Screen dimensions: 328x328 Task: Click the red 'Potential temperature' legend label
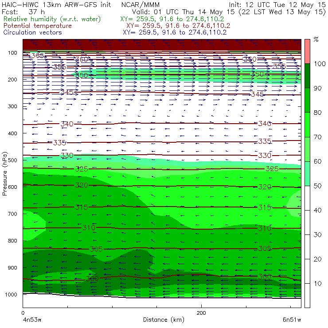[x=37, y=26]
